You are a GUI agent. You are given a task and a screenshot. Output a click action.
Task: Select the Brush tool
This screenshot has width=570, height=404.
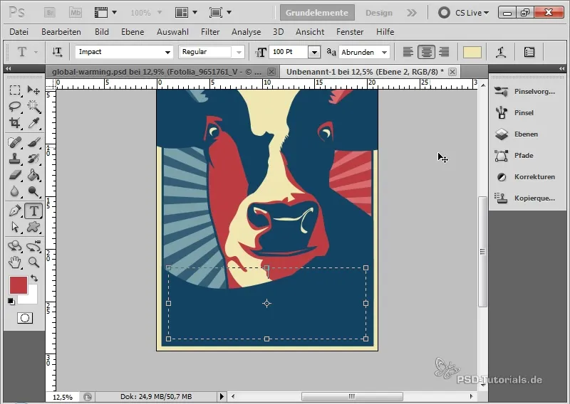click(33, 142)
